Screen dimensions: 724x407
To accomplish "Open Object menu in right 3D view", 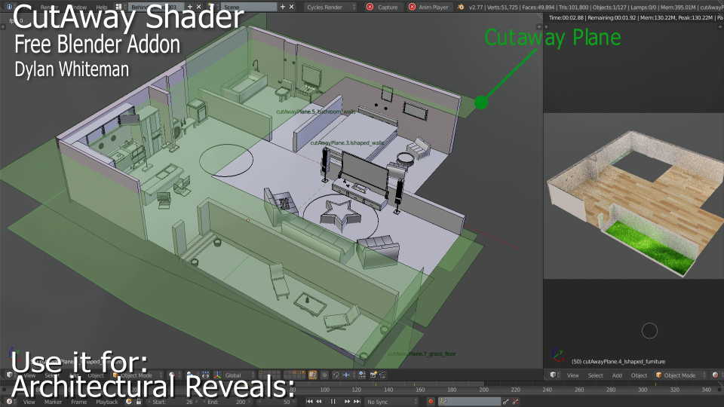I will point(639,375).
